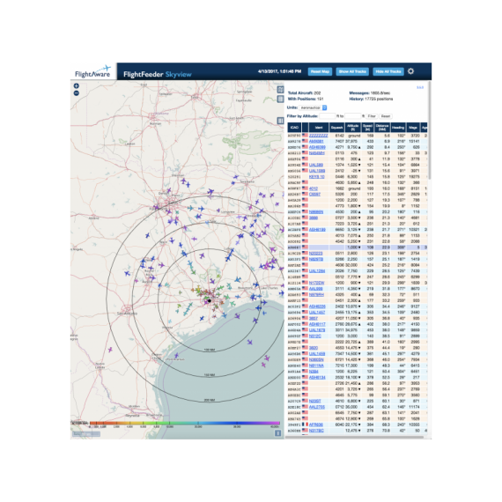Sort the table by the Squawk column
The width and height of the screenshot is (502, 502).
point(336,128)
